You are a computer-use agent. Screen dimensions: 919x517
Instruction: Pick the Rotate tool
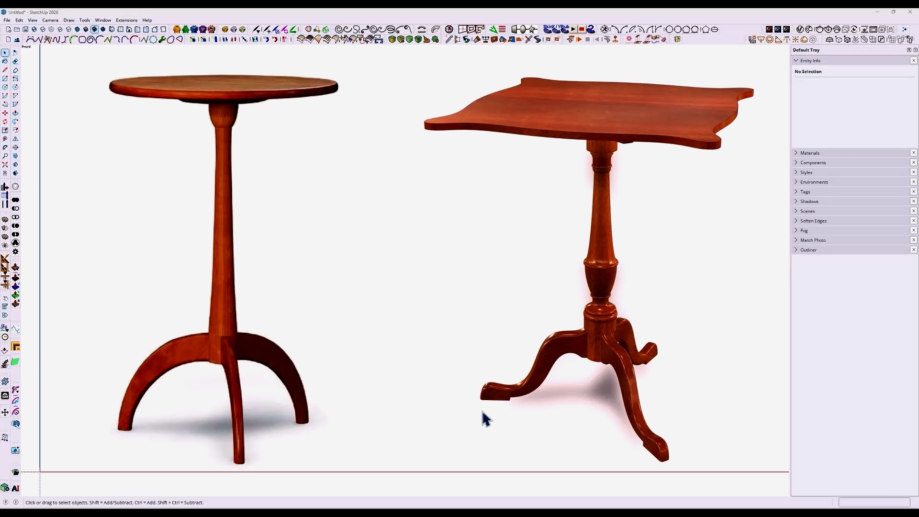tap(5, 122)
